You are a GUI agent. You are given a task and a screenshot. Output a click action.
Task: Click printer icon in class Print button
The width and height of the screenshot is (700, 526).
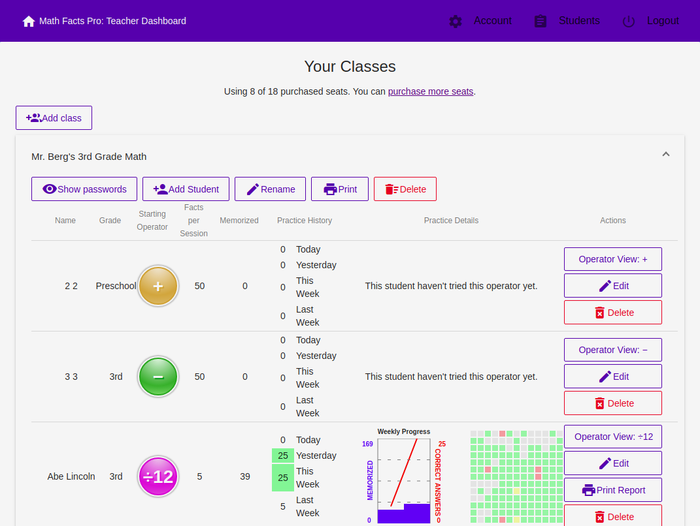[x=330, y=189]
